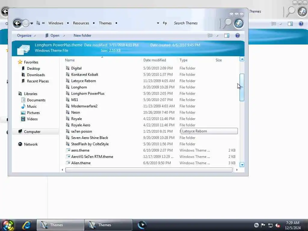This screenshot has height=231, width=308.
Task: Launch Internet Explorer from the taskbar
Action: 27,225
